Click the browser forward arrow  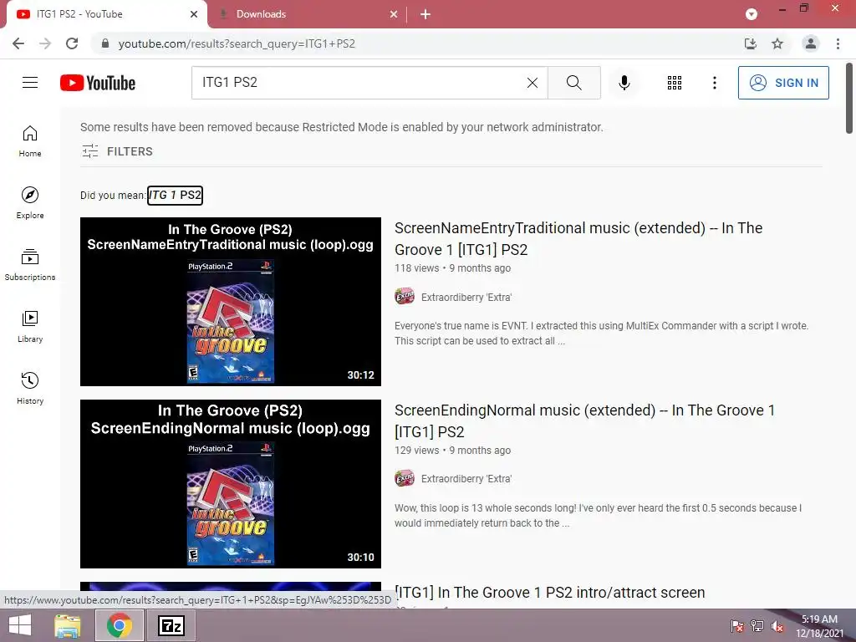click(x=45, y=43)
